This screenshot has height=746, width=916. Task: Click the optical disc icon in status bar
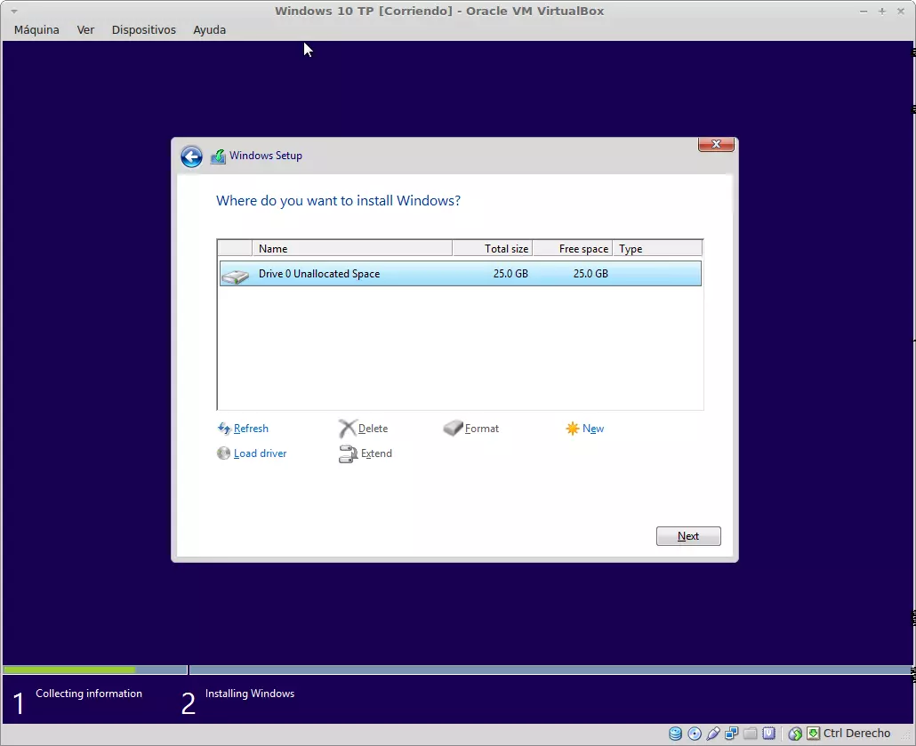[695, 734]
